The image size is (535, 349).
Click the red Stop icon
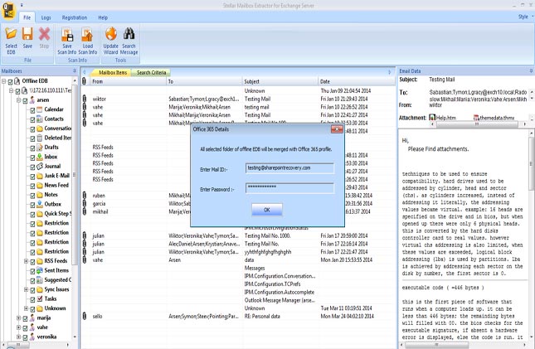click(44, 34)
